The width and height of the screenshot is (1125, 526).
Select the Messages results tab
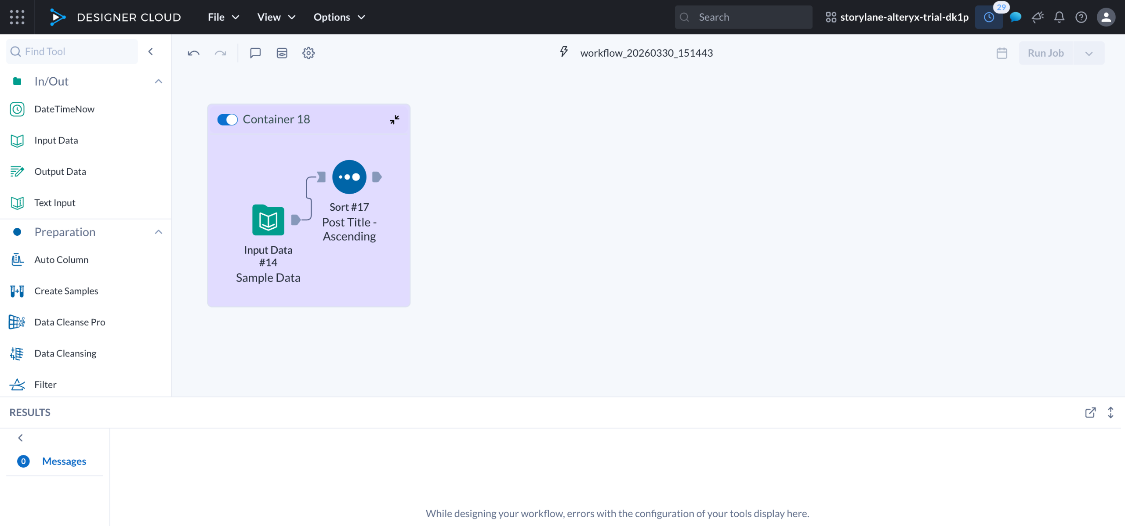click(x=64, y=461)
